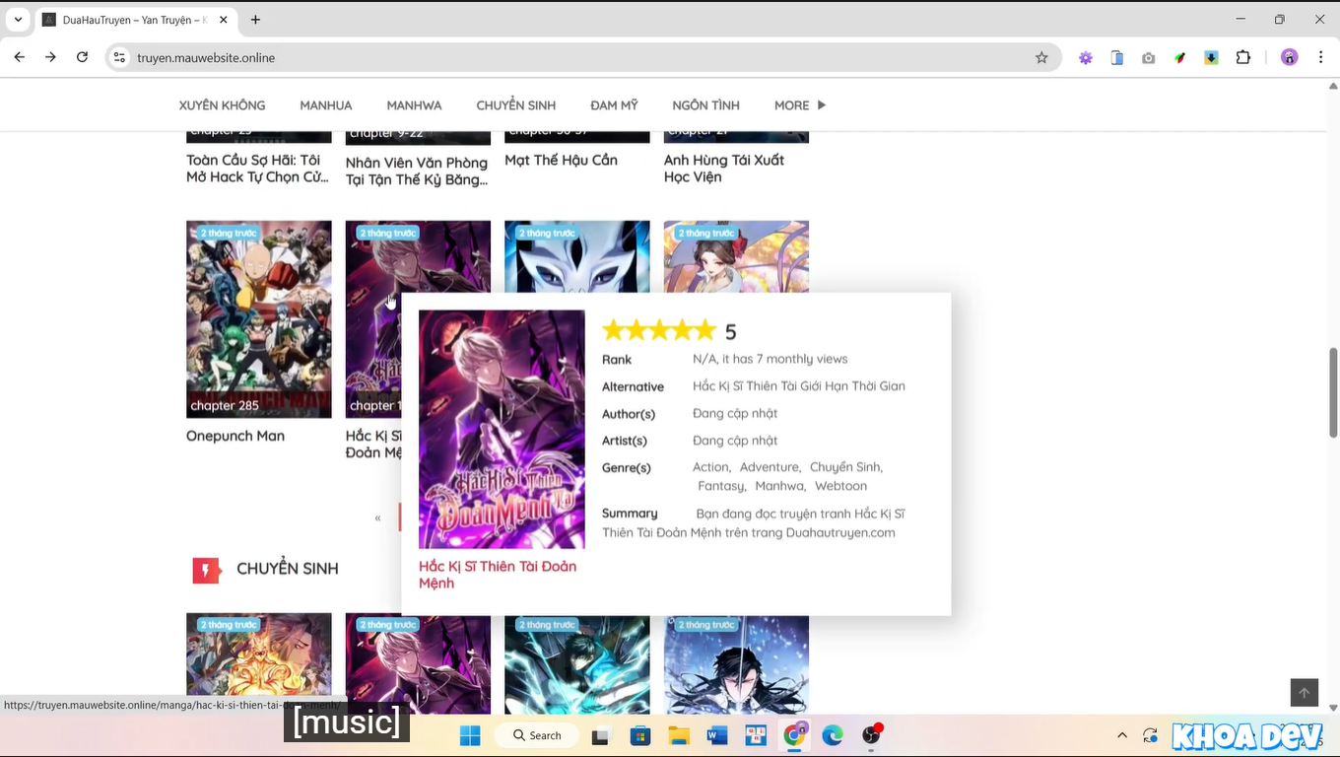Select the Fantasy genre link
This screenshot has height=757, width=1340.
point(720,486)
